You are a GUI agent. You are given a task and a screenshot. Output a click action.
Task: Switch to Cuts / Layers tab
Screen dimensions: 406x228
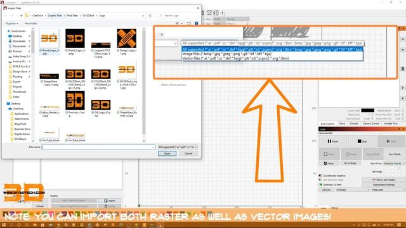pos(327,124)
